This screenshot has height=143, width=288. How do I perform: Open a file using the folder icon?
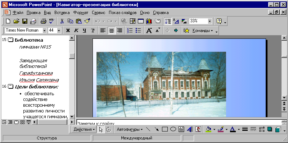(x=16, y=21)
